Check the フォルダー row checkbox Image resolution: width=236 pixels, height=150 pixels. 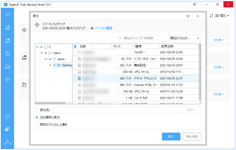coord(75,53)
